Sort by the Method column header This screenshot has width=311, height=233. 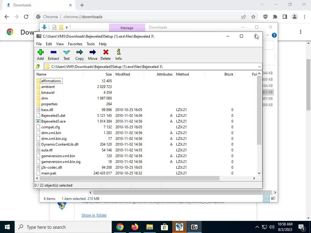pos(190,74)
